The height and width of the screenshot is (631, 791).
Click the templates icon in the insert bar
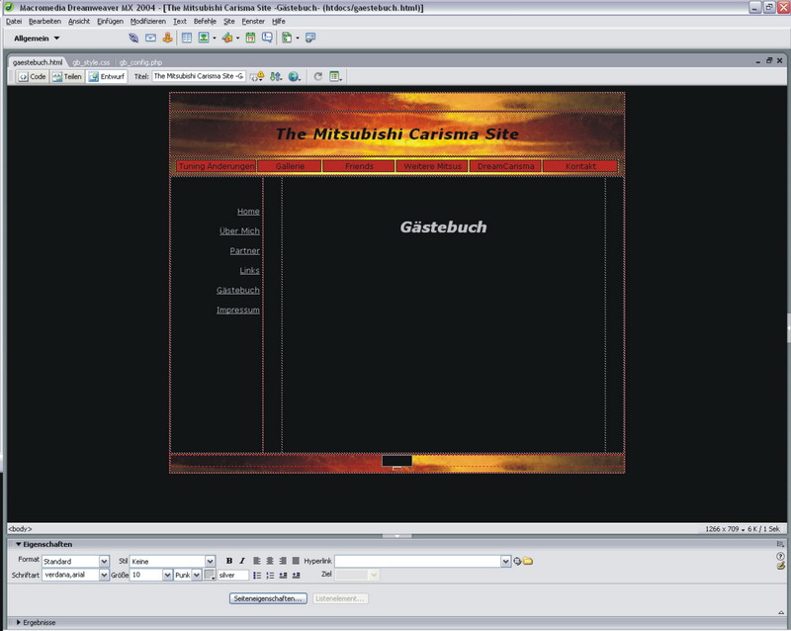pos(287,38)
